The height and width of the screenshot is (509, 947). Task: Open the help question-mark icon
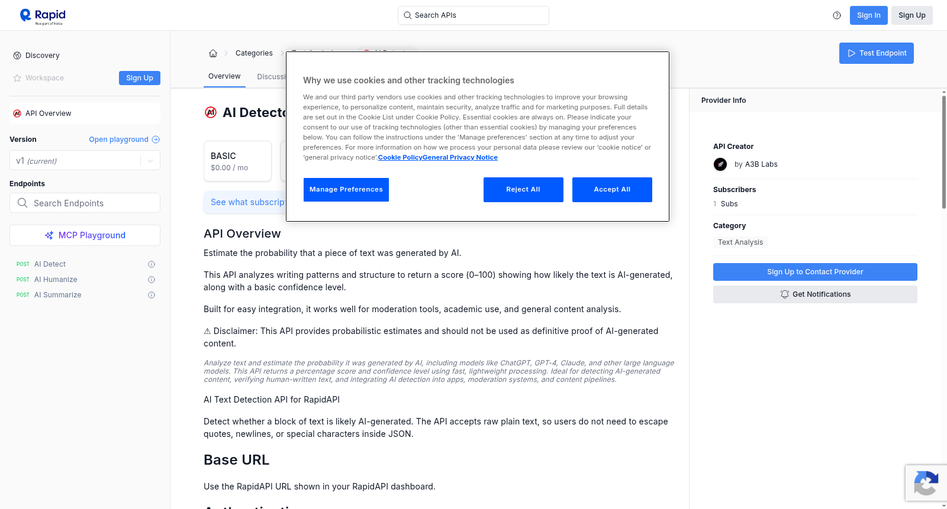[837, 15]
